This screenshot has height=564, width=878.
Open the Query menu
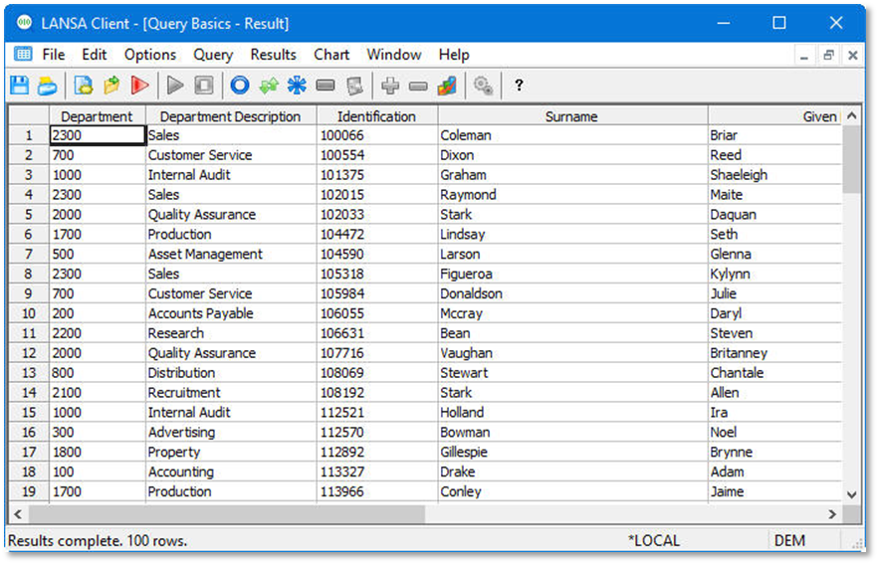(213, 55)
